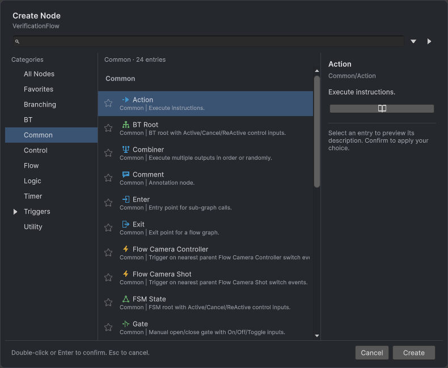This screenshot has width=448, height=368.
Task: Toggle the FSM State favorite star
Action: (108, 302)
